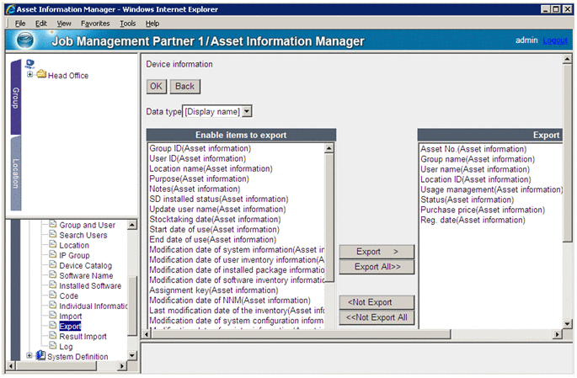The image size is (577, 378).
Task: Select Assignment key(Asset information) item
Action: click(x=213, y=290)
